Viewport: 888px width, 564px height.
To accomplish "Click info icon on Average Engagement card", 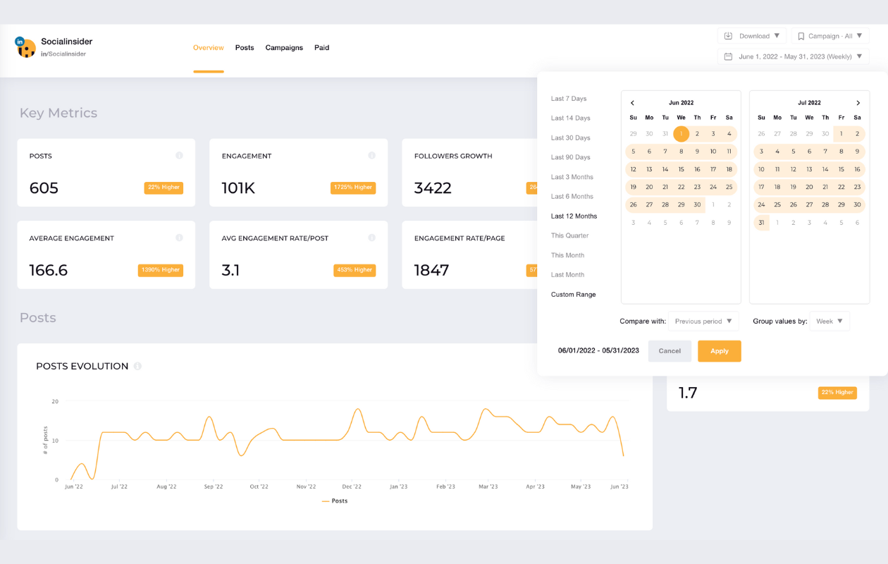I will [x=179, y=238].
